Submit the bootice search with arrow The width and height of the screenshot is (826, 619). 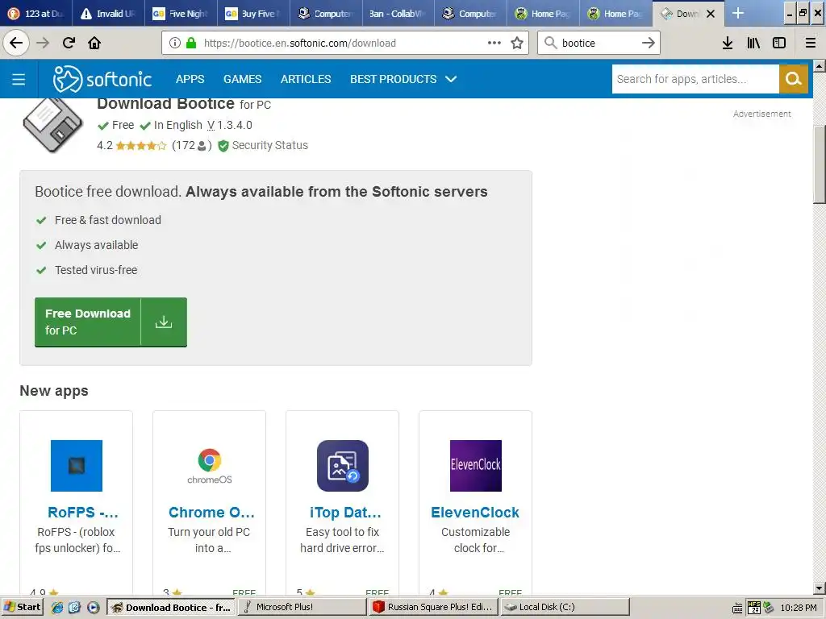pos(649,43)
